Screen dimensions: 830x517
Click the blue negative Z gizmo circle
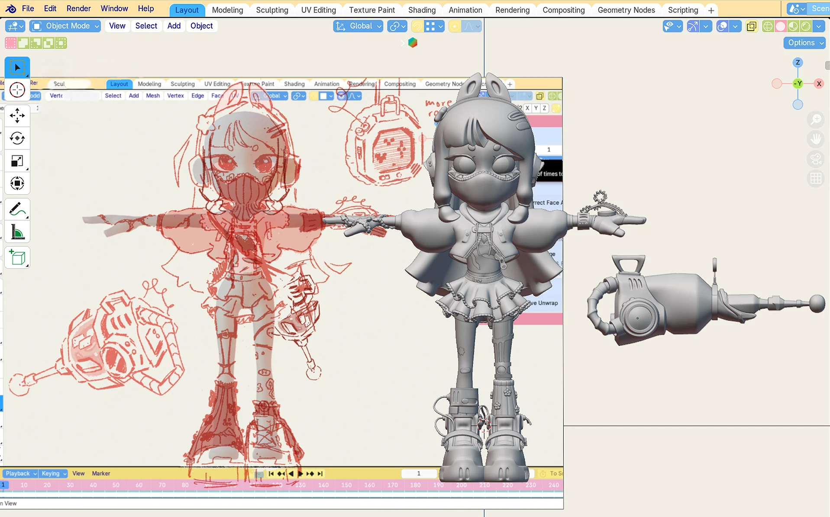point(798,104)
